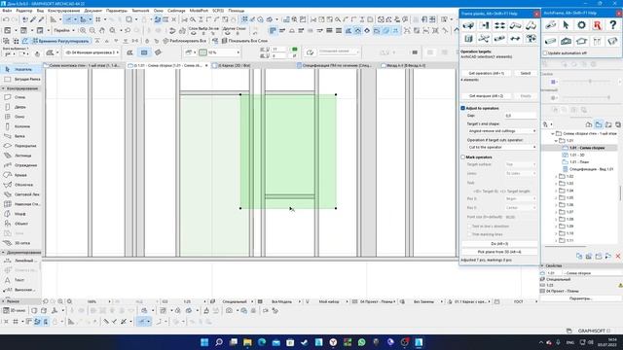This screenshot has height=350, width=623.
Task: Open the WhatsApp taskbar icon
Action: 361,342
